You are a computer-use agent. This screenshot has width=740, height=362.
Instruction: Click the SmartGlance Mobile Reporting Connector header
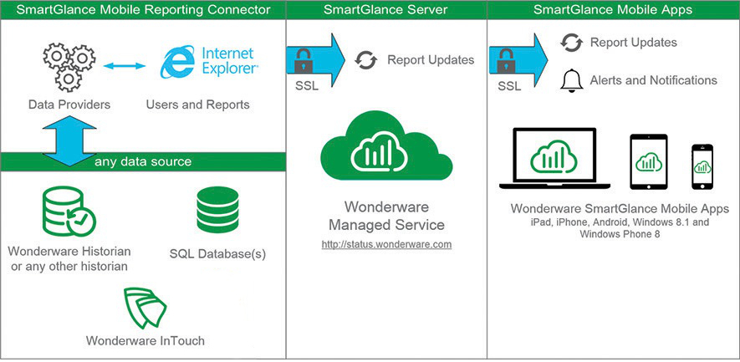144,10
